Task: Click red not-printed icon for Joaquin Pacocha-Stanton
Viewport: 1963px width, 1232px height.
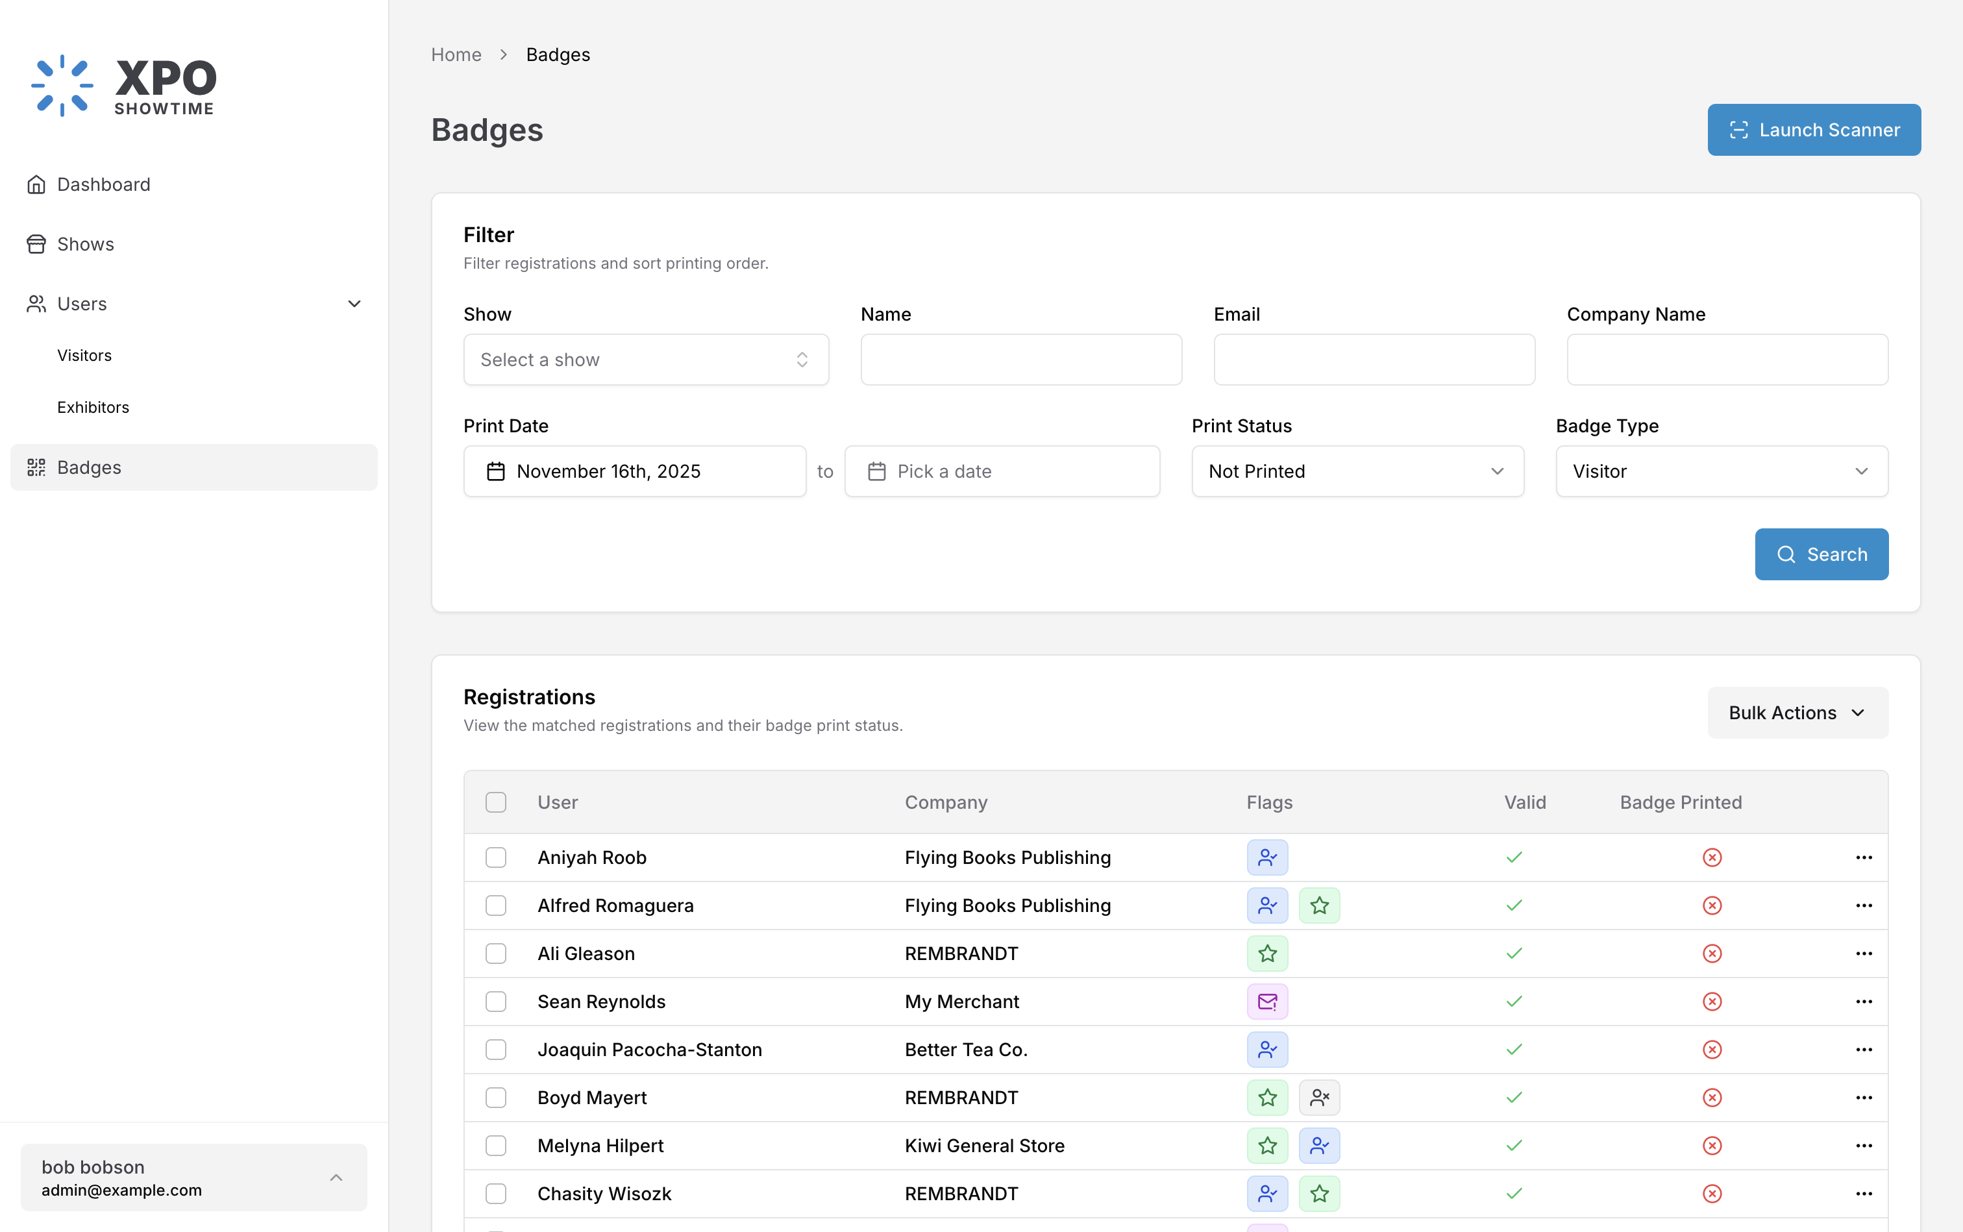Action: [1712, 1050]
